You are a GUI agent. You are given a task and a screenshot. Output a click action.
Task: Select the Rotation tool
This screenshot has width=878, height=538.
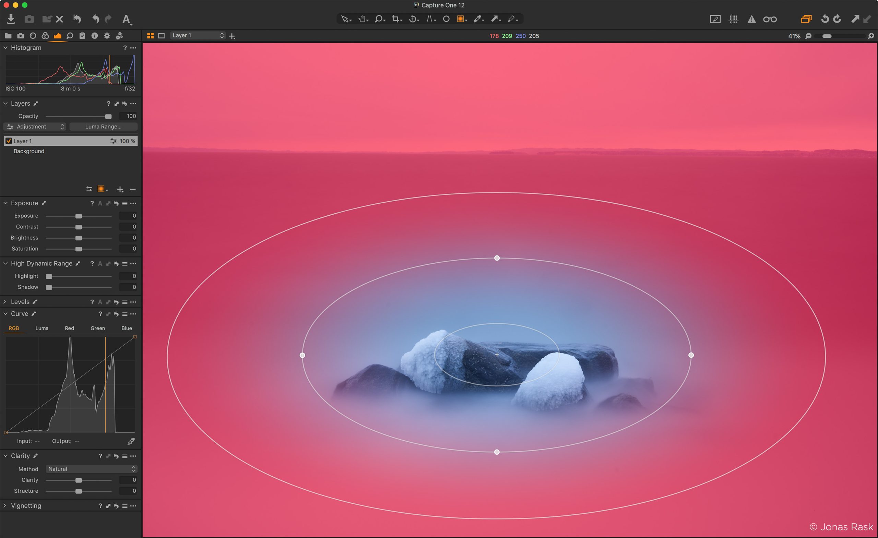(413, 19)
